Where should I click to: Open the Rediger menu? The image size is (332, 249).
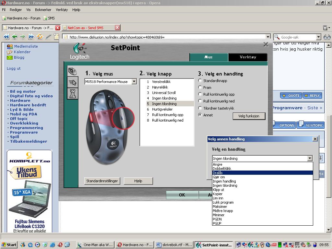(x=16, y=10)
